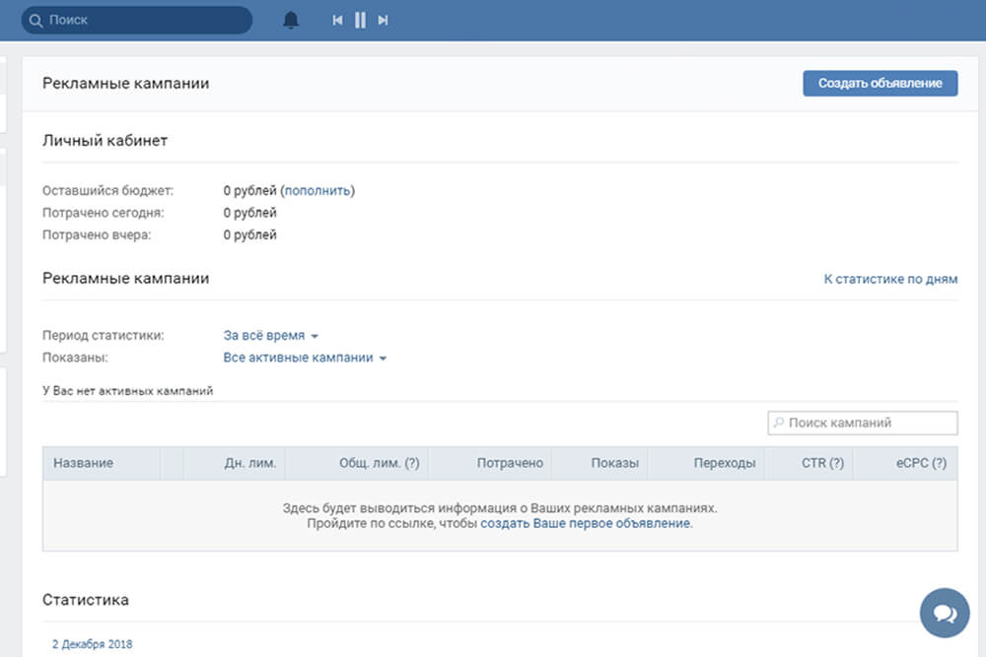Click the CTR (?) column header
The height and width of the screenshot is (657, 986).
tap(821, 463)
